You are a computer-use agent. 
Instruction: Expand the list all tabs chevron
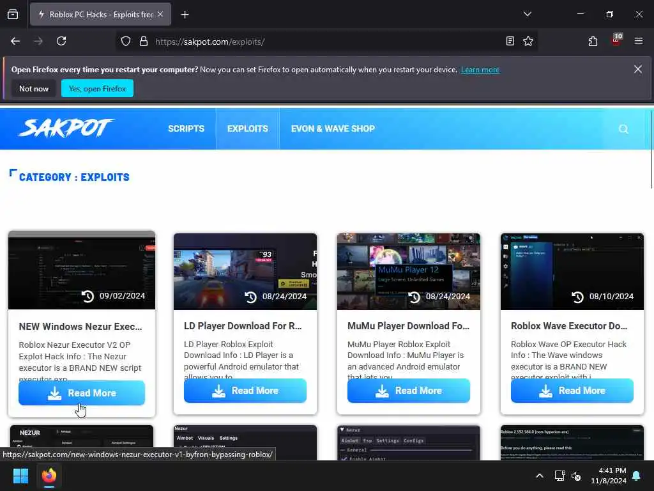tap(527, 14)
